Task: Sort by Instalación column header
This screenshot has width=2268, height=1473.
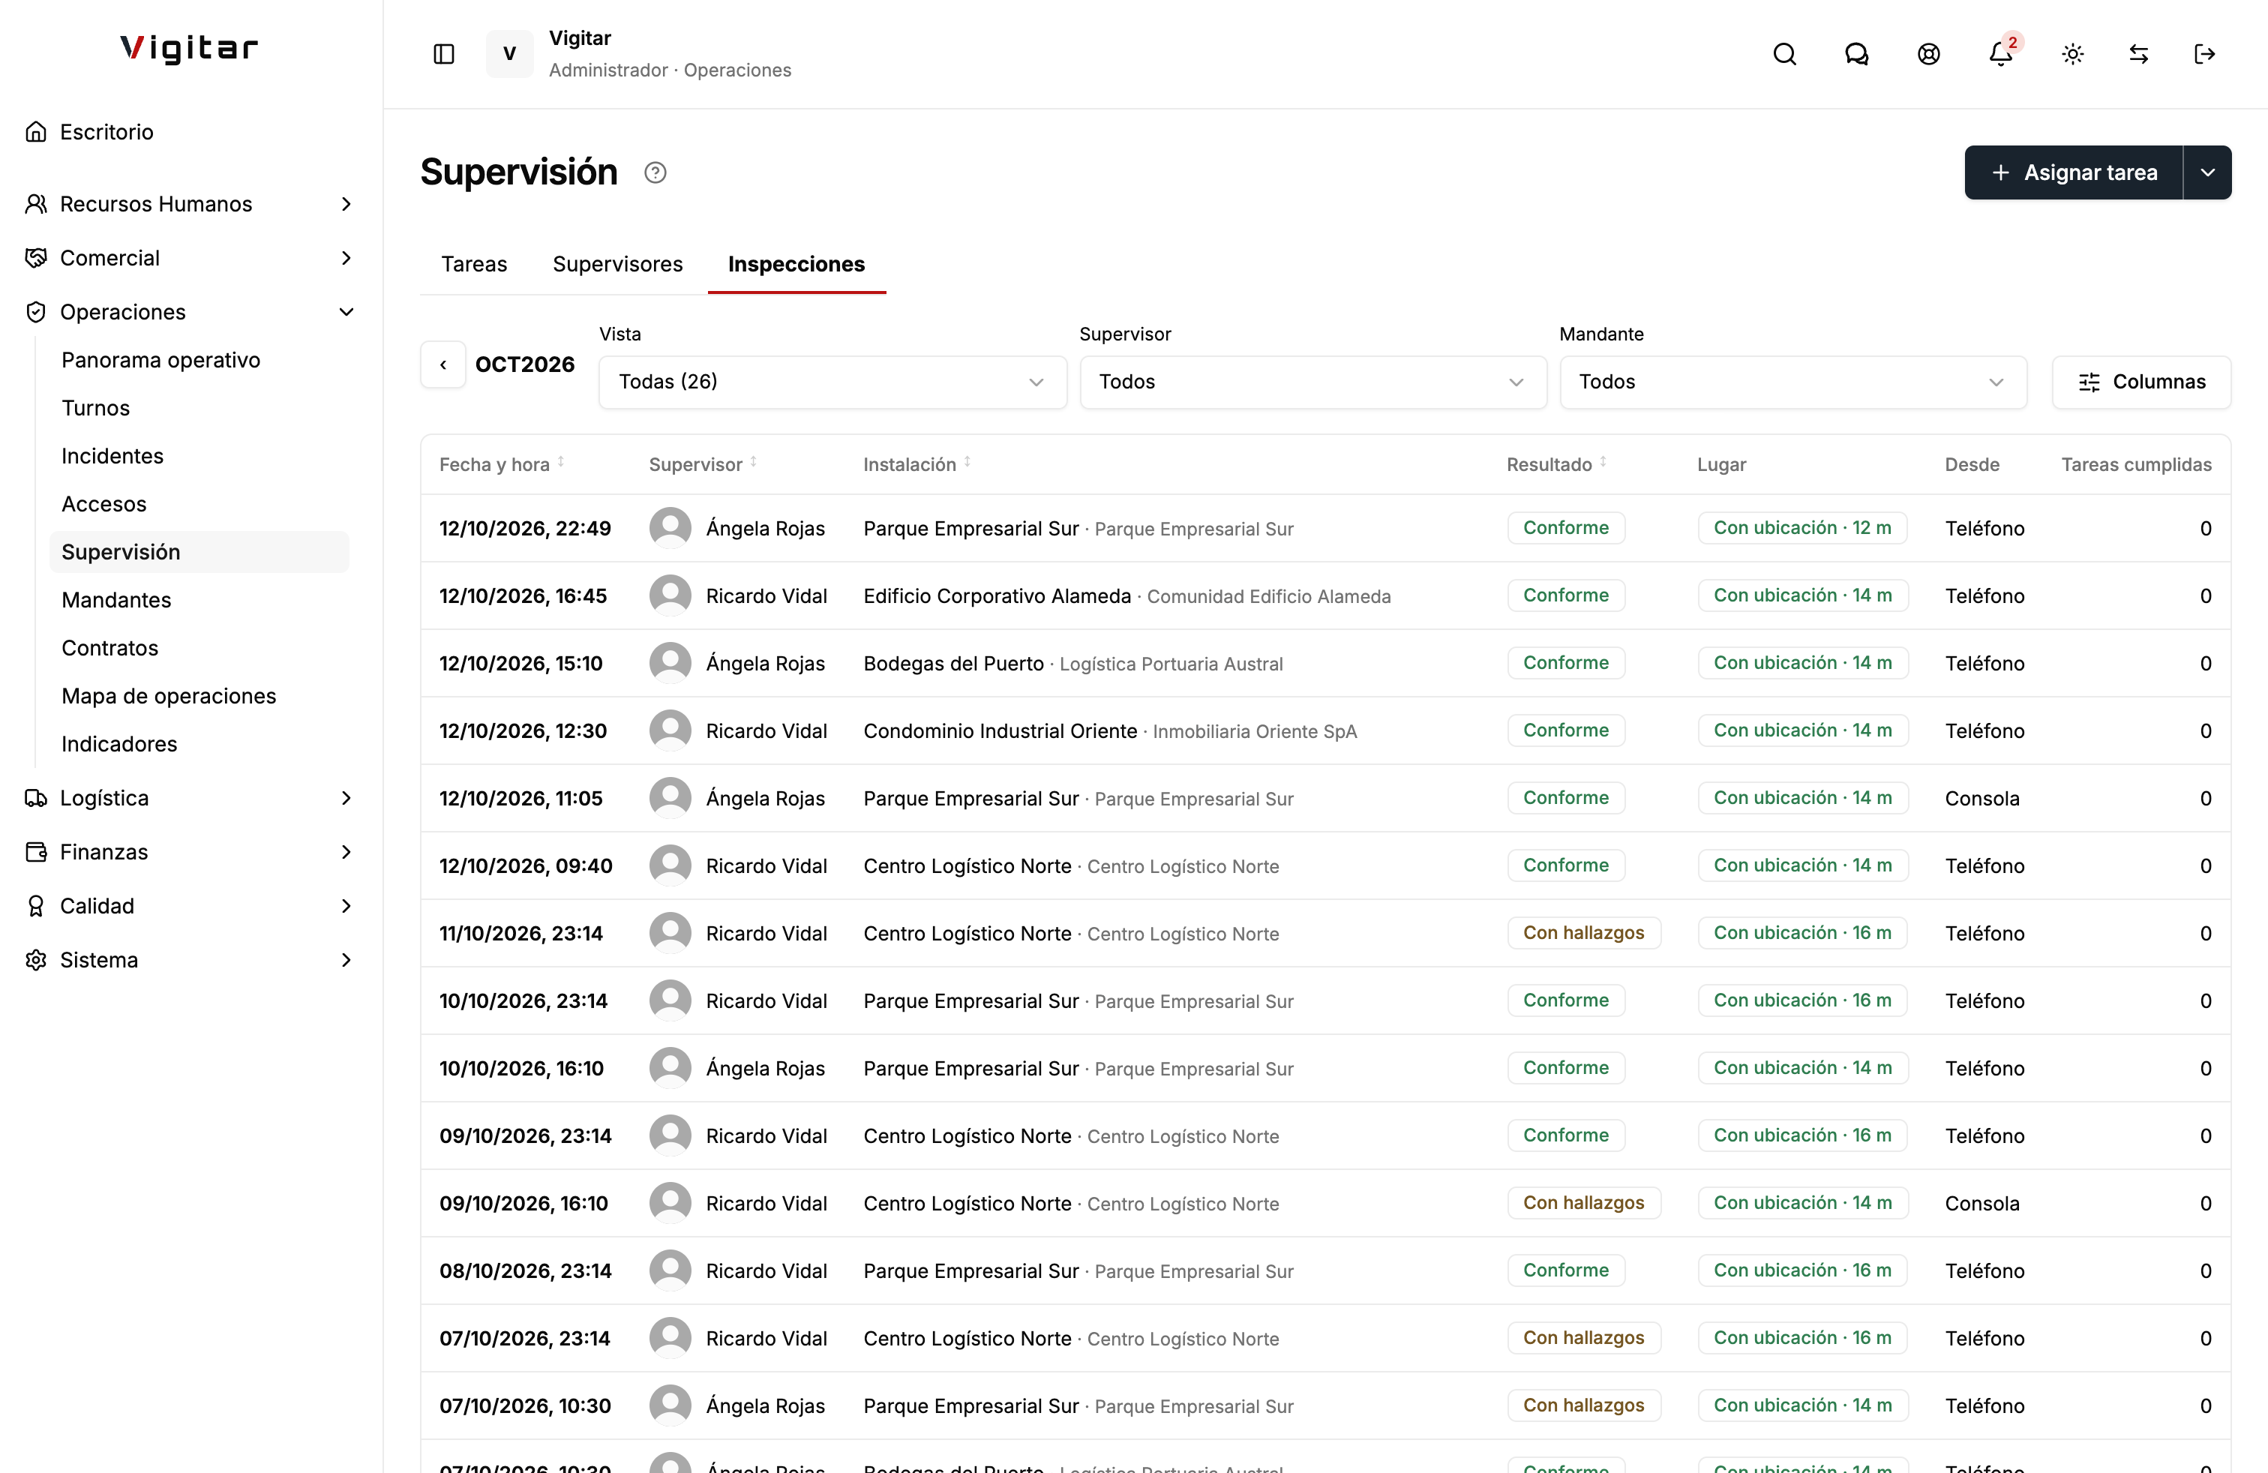Action: coord(916,464)
